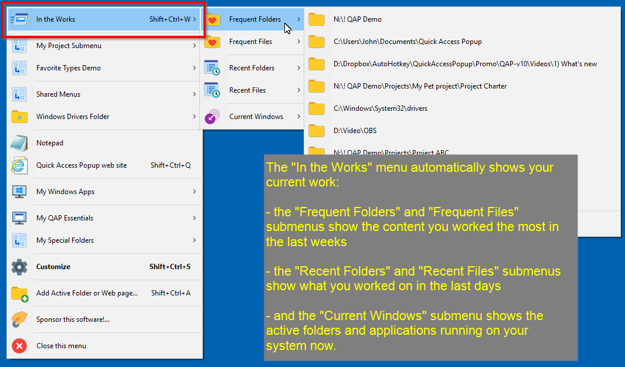Expand the Recent Files submenu arrow
This screenshot has width=625, height=367.
pyautogui.click(x=298, y=90)
